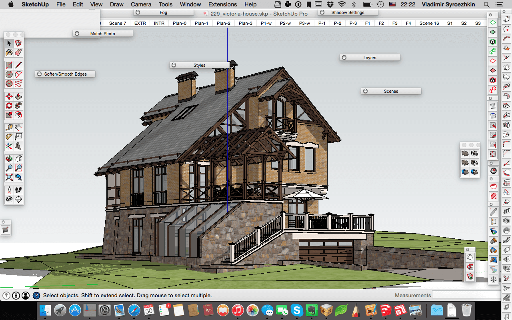
Task: Activate the Rotate tool
Action: (x=8, y=105)
